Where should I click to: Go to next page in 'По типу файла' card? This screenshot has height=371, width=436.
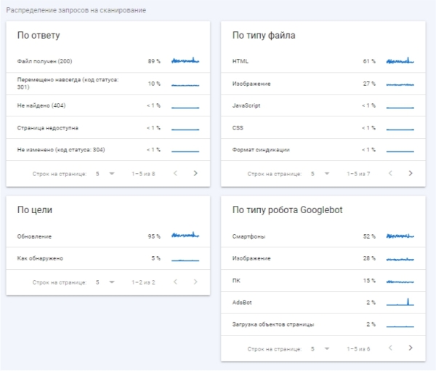click(x=411, y=174)
